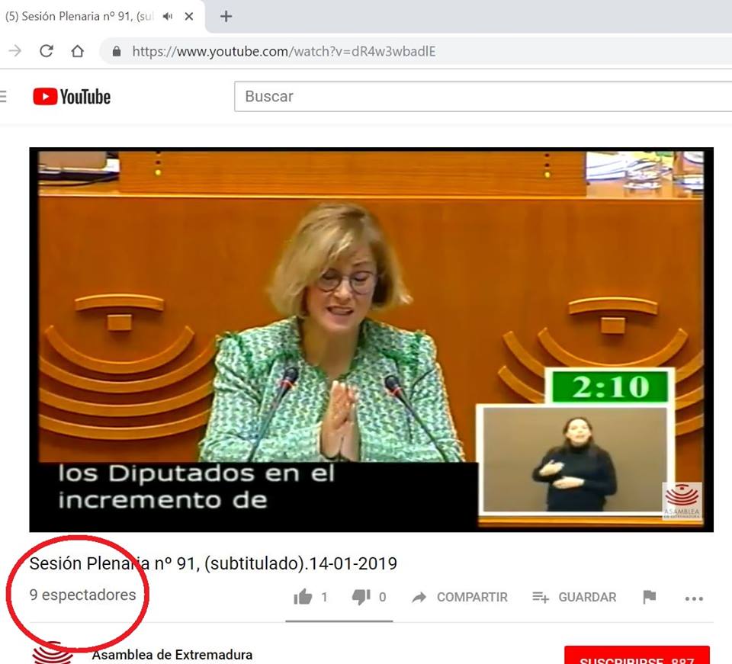Click the video title Sesión Plenaria nº 91
This screenshot has height=664, width=732.
point(213,563)
